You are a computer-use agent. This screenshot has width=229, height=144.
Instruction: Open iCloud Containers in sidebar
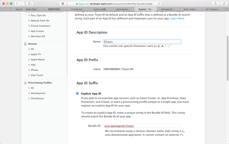[x=41, y=26]
